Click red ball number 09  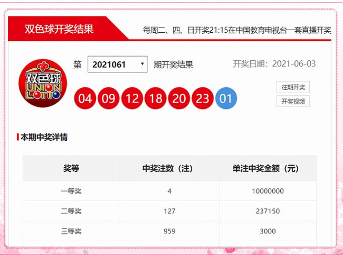pyautogui.click(x=109, y=98)
